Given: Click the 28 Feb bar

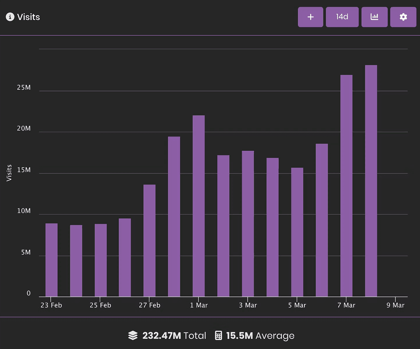Looking at the screenshot, I should 174,216.
